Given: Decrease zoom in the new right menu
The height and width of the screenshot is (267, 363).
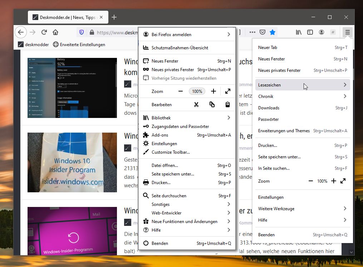Looking at the screenshot, I should click(311, 181).
